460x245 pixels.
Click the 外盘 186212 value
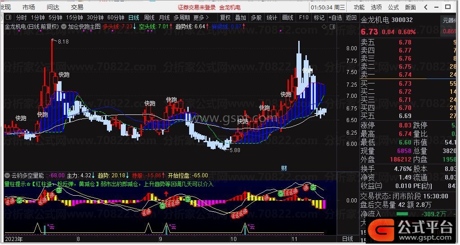pyautogui.click(x=400, y=160)
